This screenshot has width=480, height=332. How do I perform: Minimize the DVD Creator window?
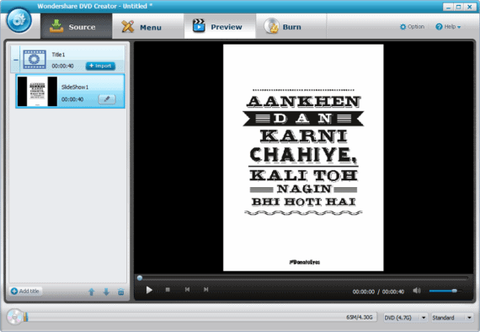pos(448,7)
